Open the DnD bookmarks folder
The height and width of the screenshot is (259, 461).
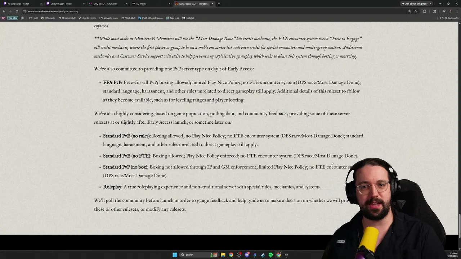tap(33, 18)
